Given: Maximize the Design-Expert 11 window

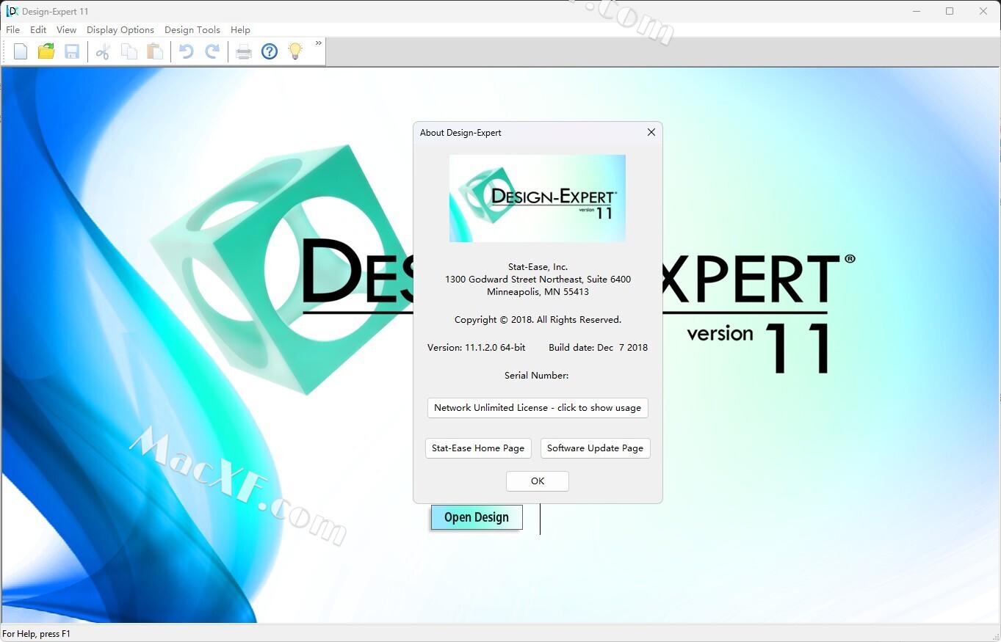Looking at the screenshot, I should (950, 11).
